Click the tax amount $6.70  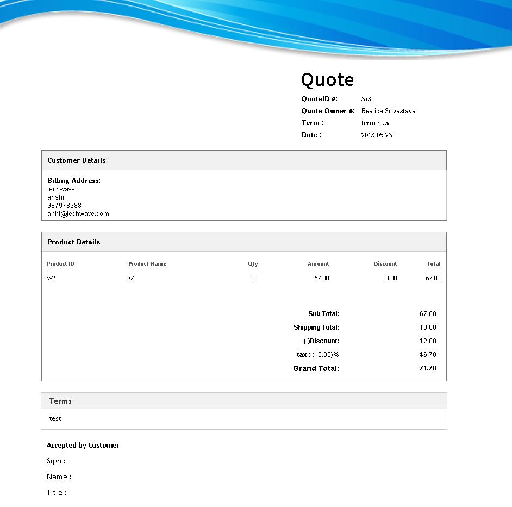(428, 355)
